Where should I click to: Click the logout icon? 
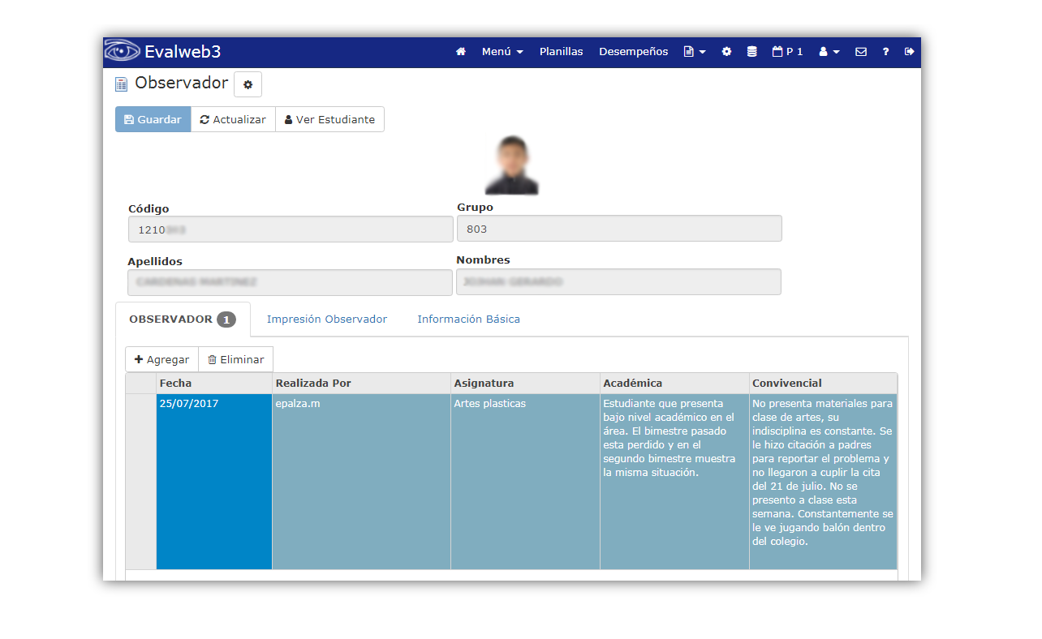[910, 52]
